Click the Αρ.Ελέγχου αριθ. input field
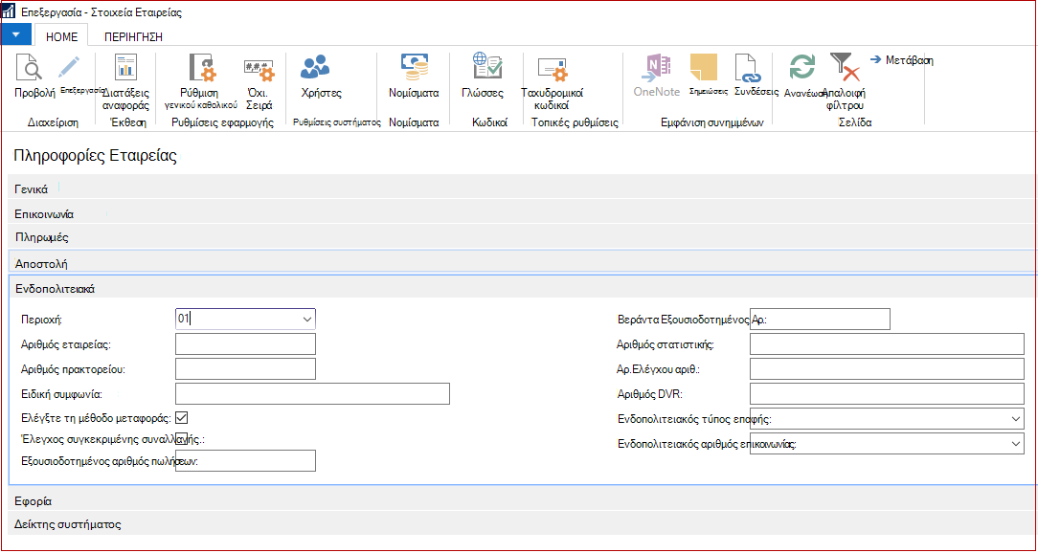Viewport: 1038px width, 553px height. pyautogui.click(x=887, y=368)
